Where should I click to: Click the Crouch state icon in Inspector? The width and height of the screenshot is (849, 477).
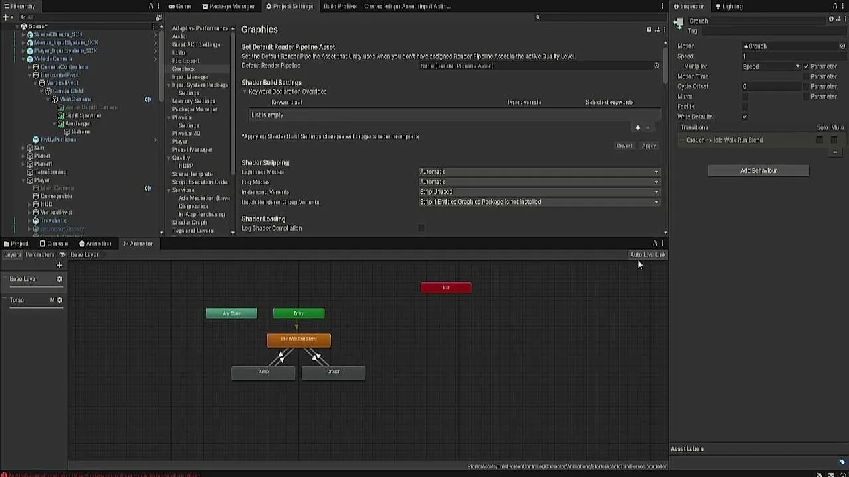click(679, 23)
